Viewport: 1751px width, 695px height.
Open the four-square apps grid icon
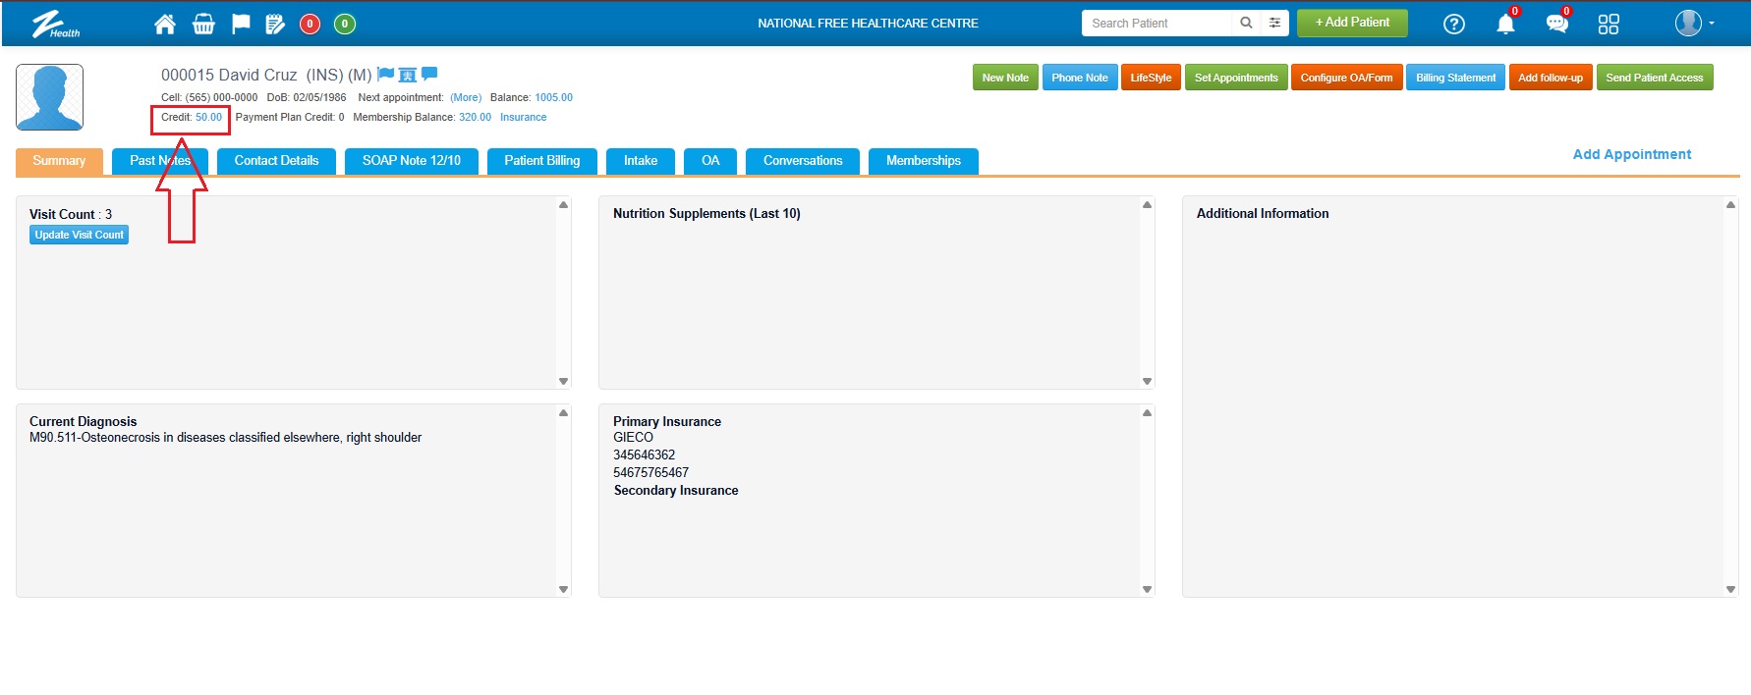point(1608,25)
